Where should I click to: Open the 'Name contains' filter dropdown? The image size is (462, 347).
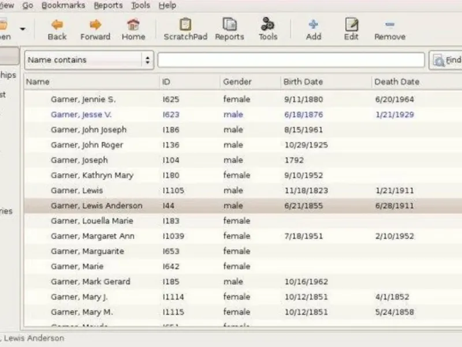pyautogui.click(x=89, y=60)
